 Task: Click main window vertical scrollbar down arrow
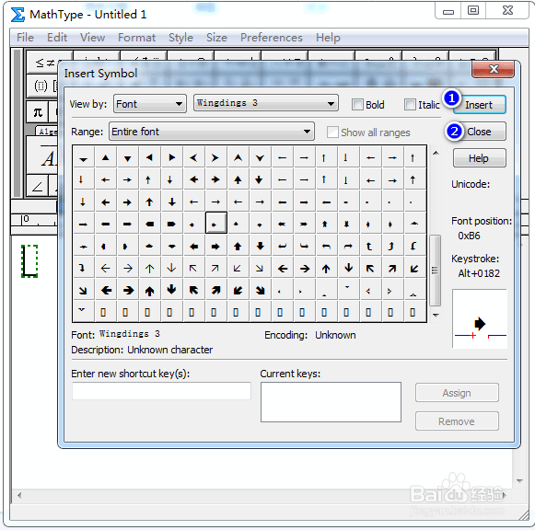(519, 481)
